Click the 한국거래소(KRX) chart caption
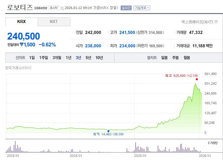This screenshot has width=223, height=160. pos(18,68)
